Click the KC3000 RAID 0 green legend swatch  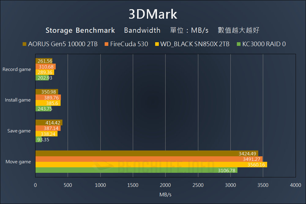(x=238, y=44)
